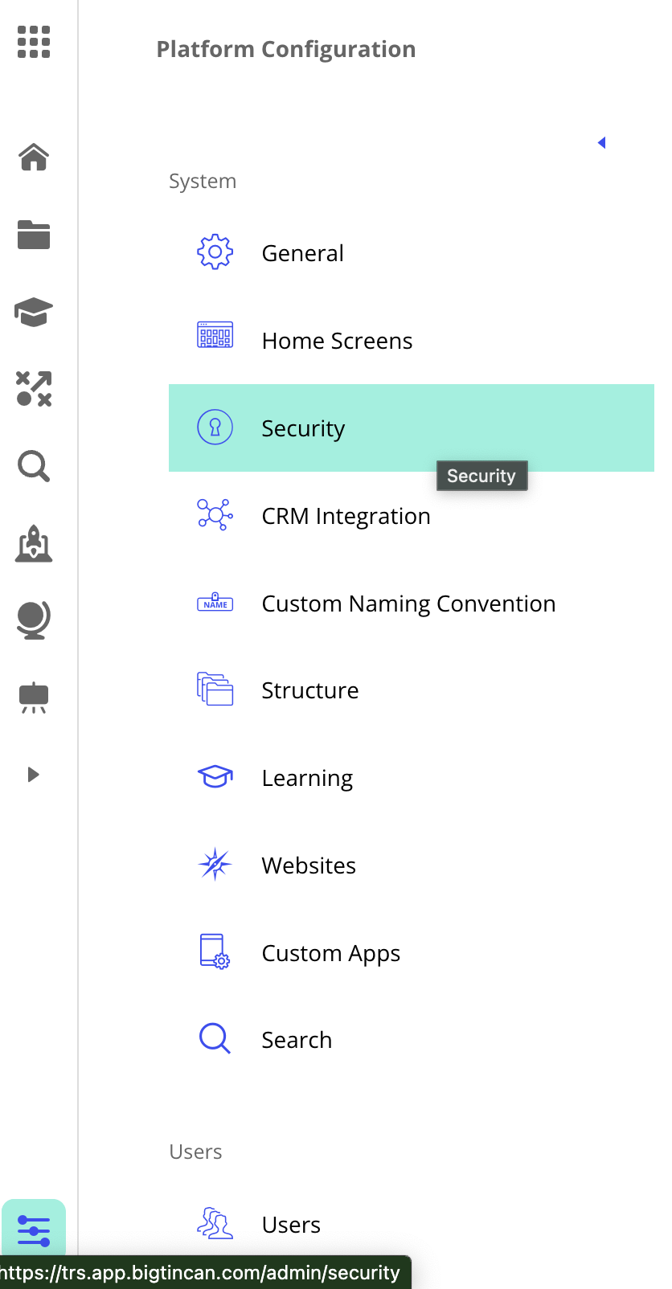The width and height of the screenshot is (672, 1289).
Task: Select the highlighted Platform Configuration sliders icon
Action: (x=33, y=1227)
